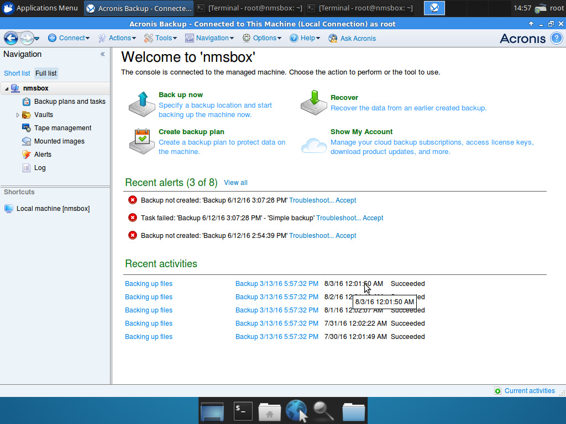Click the Create backup plan heading

tap(191, 132)
